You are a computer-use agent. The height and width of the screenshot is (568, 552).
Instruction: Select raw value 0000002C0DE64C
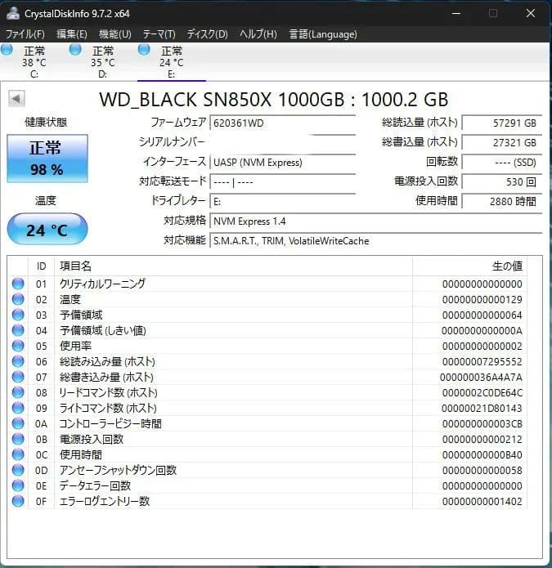482,392
